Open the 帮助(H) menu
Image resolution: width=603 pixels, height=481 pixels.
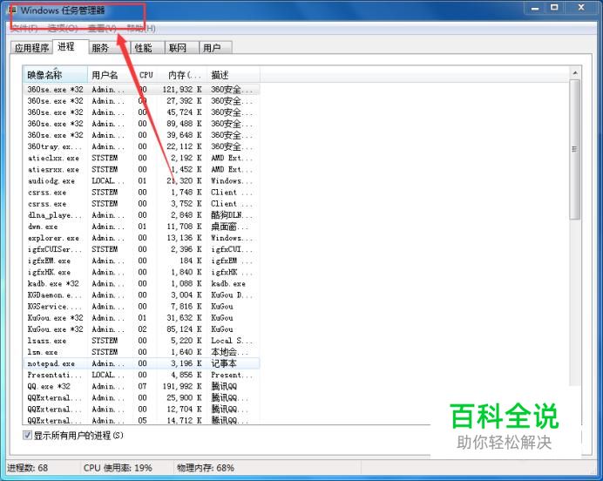(141, 28)
